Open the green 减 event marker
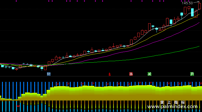This screenshot has height=112, width=202. coord(149,74)
